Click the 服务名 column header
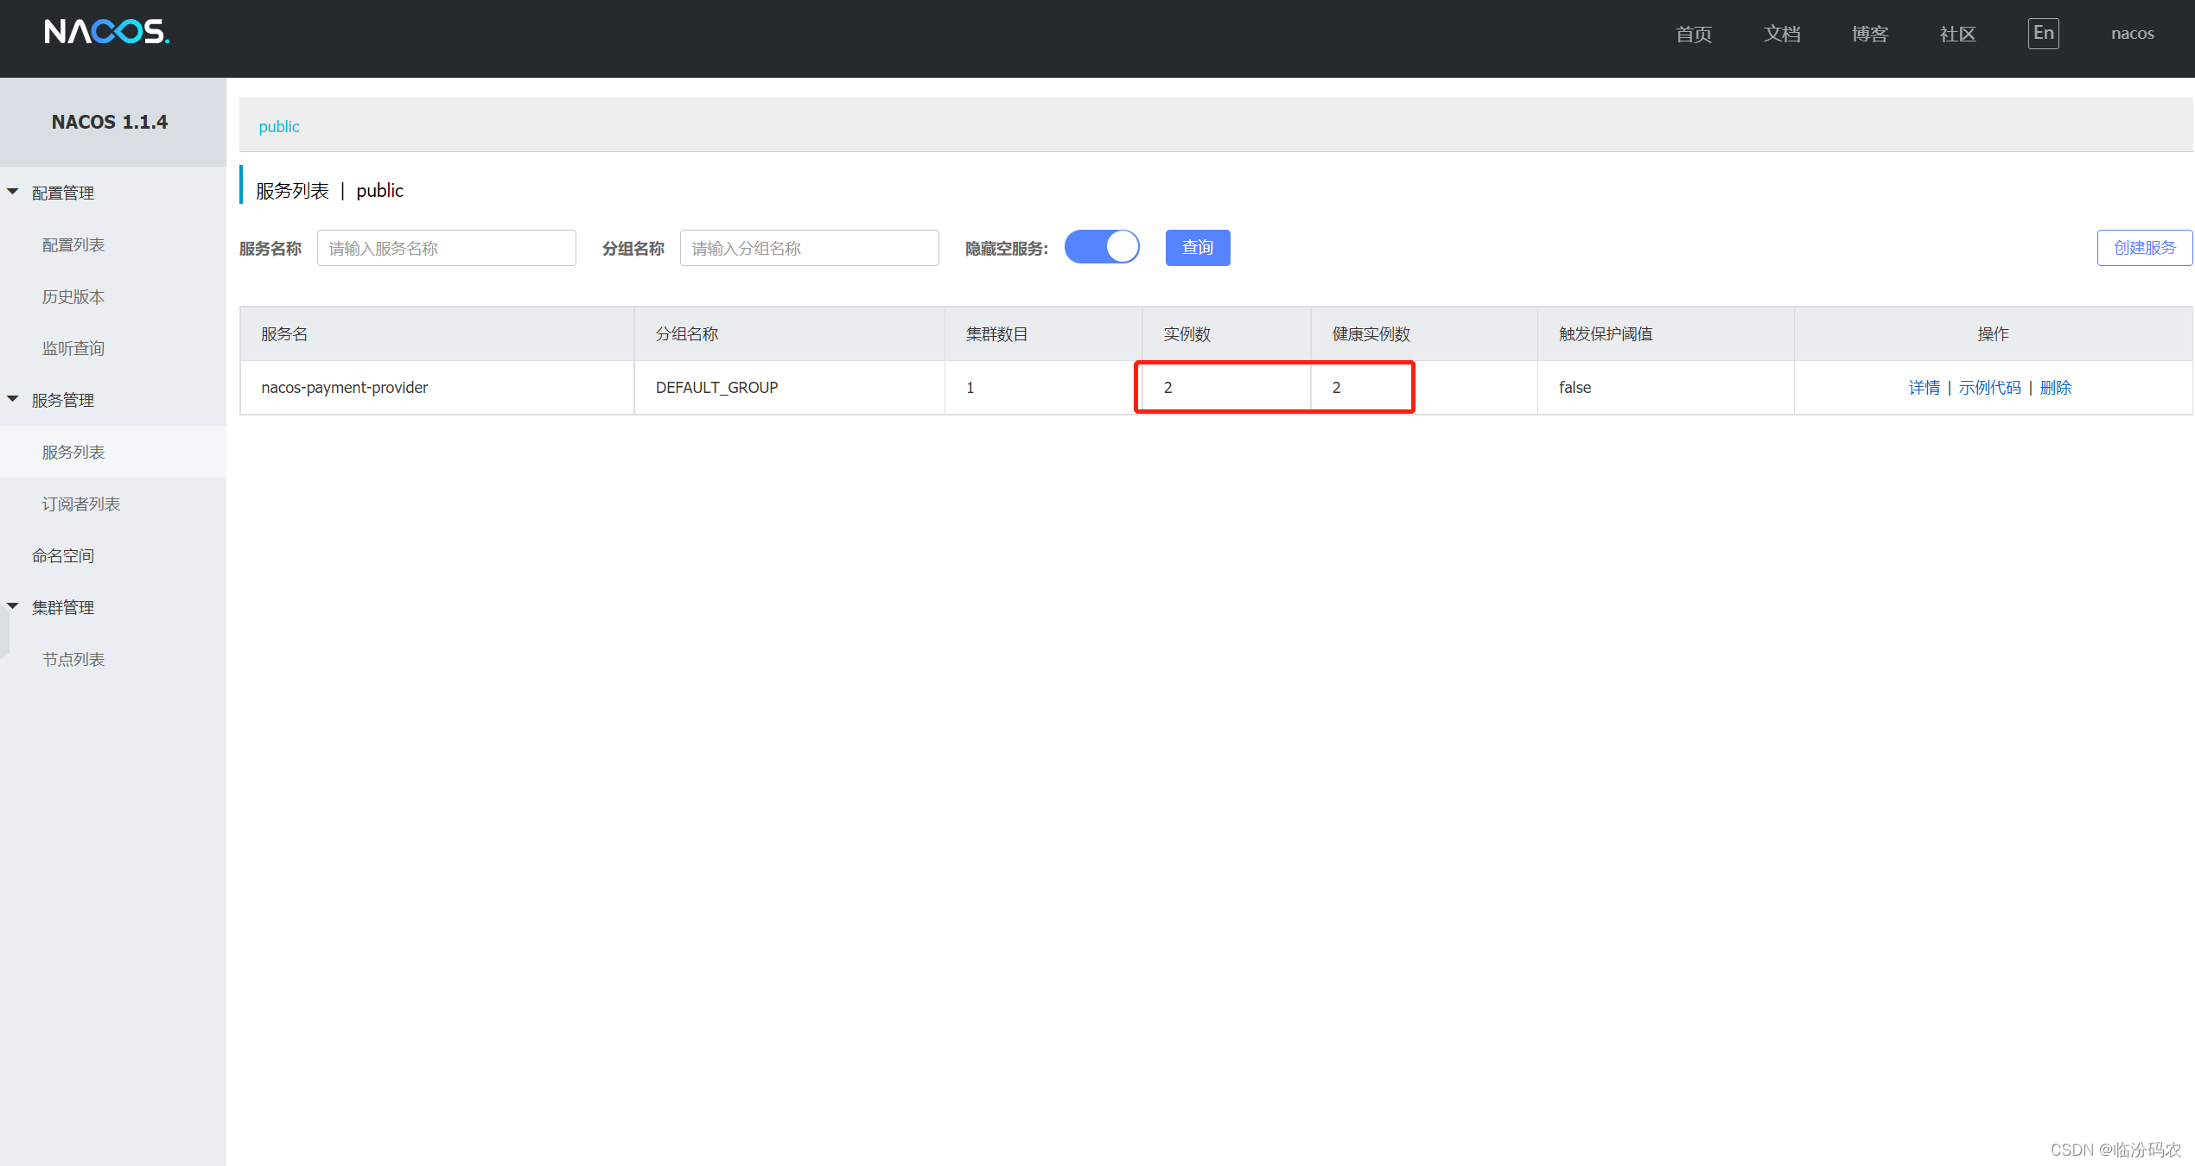 tap(437, 334)
